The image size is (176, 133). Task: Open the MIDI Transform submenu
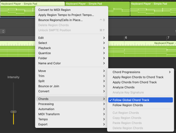point(72,114)
